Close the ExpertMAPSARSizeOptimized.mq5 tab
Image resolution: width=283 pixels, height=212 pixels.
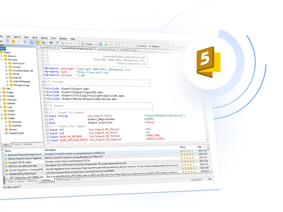(x=94, y=49)
